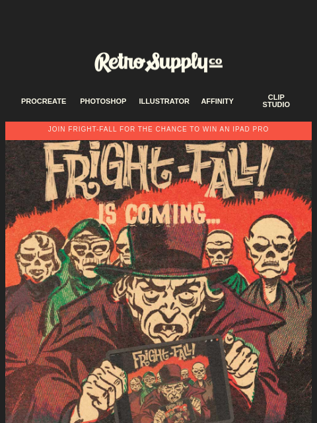Click the RetroSupply Co logo
The height and width of the screenshot is (423, 317).
(158, 62)
